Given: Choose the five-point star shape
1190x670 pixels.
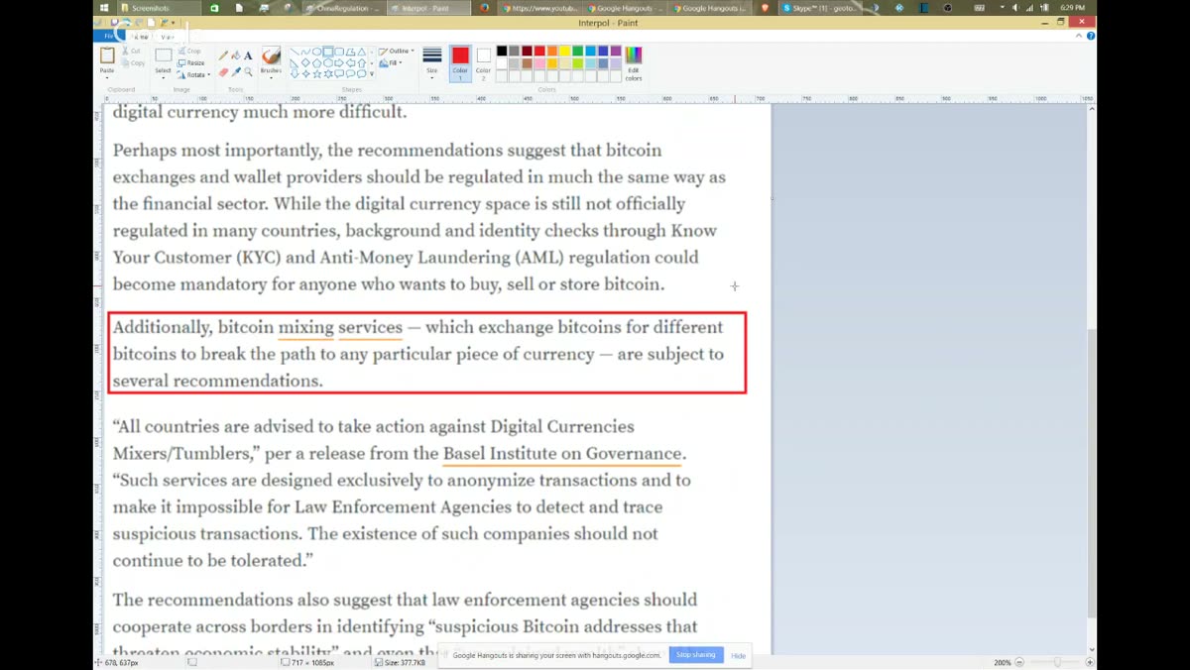Looking at the screenshot, I should (317, 73).
